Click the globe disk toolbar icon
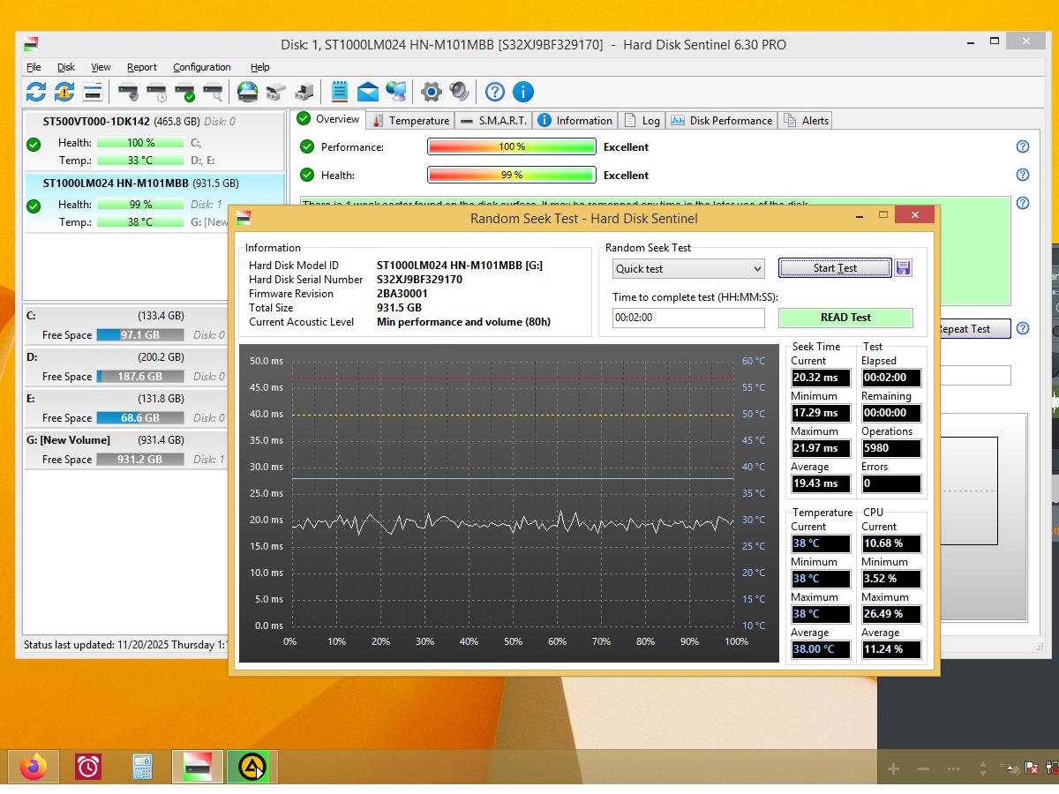The height and width of the screenshot is (794, 1059). point(248,92)
